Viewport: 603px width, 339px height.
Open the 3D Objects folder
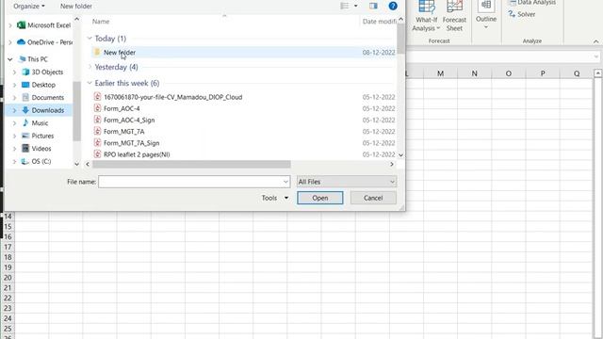pos(42,72)
